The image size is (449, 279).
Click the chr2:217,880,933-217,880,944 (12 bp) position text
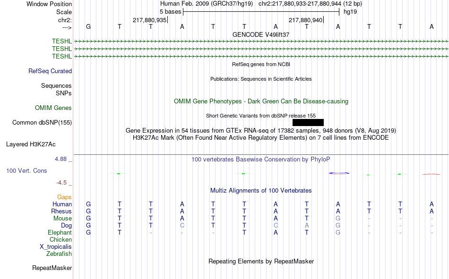310,4
